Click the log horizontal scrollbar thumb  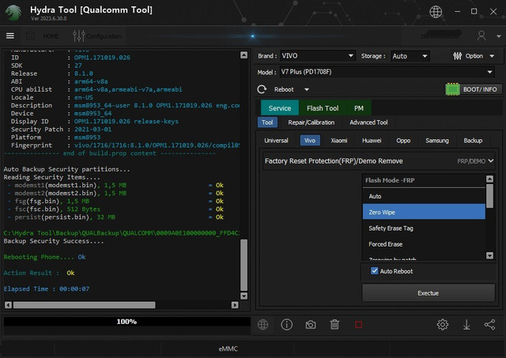coord(85,305)
